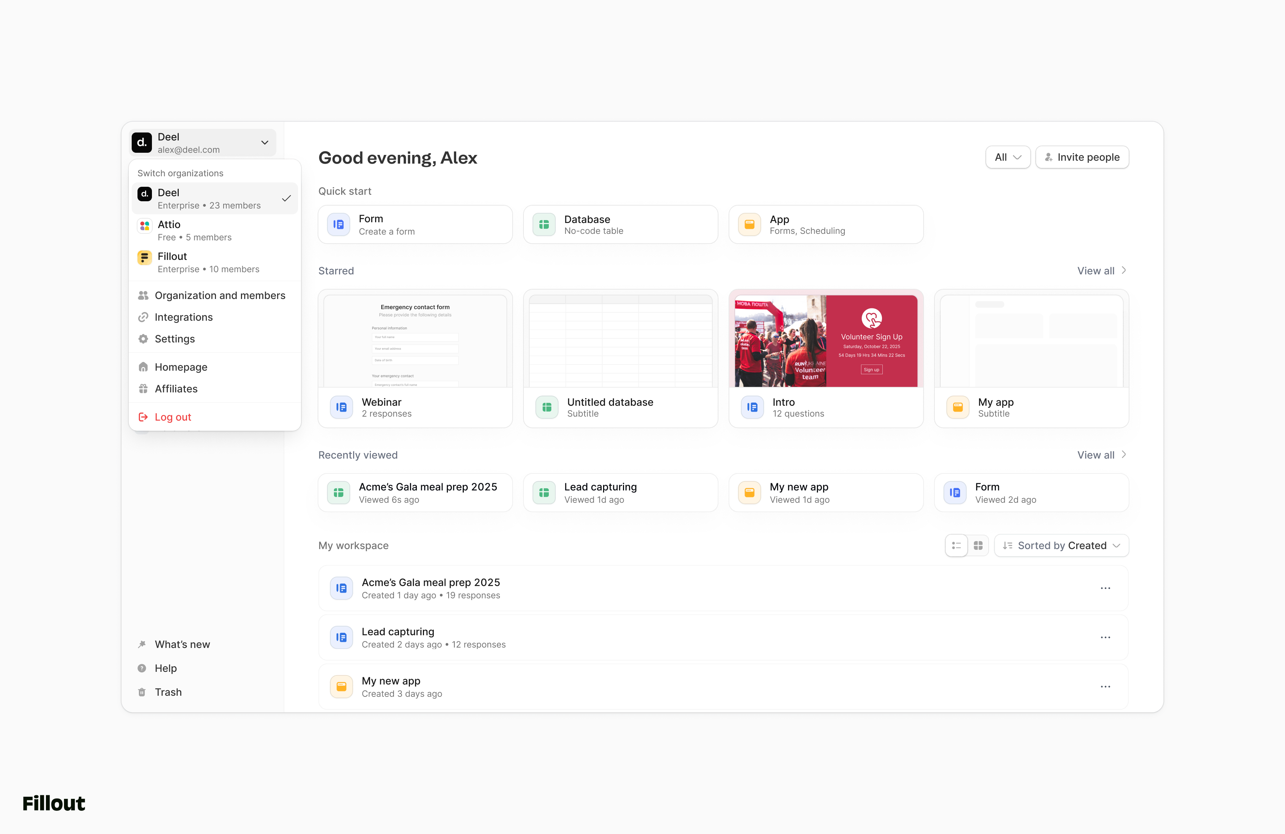
Task: Click the Settings gear icon
Action: point(143,339)
